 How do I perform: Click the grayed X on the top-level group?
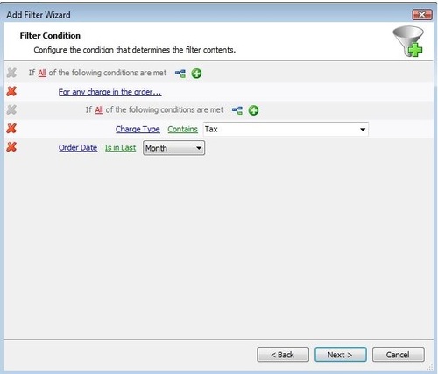pyautogui.click(x=11, y=73)
